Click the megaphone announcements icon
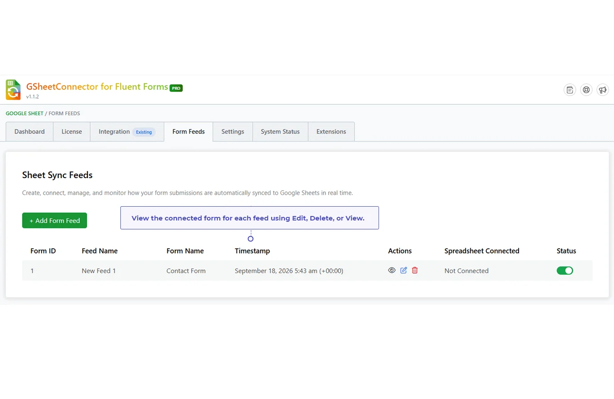Viewport: 614px width, 399px height. (x=603, y=90)
